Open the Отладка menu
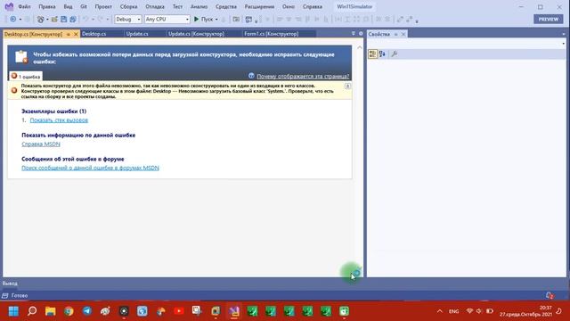Viewport: 570px width, 321px height. (x=155, y=6)
